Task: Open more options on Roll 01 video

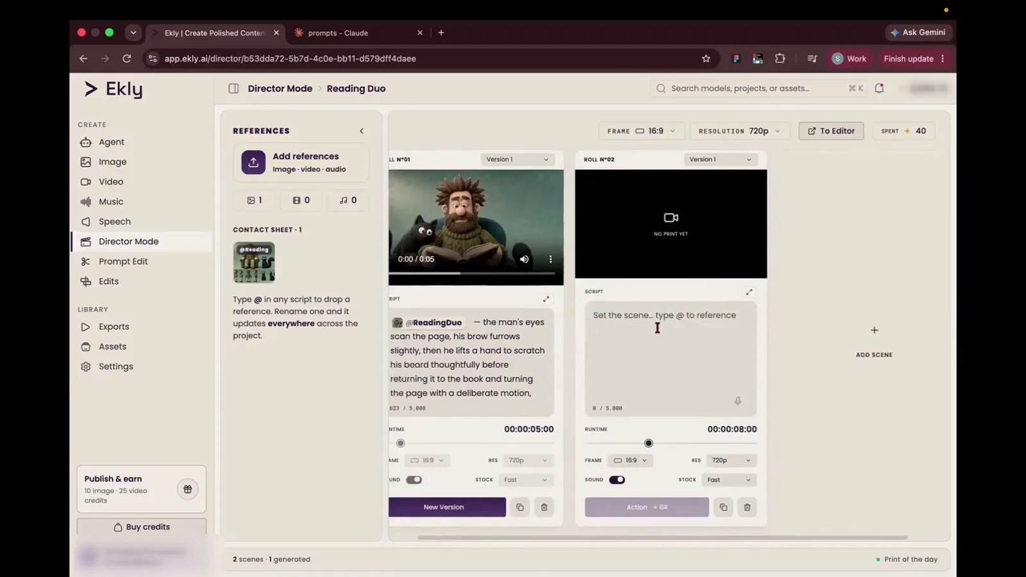Action: click(550, 259)
